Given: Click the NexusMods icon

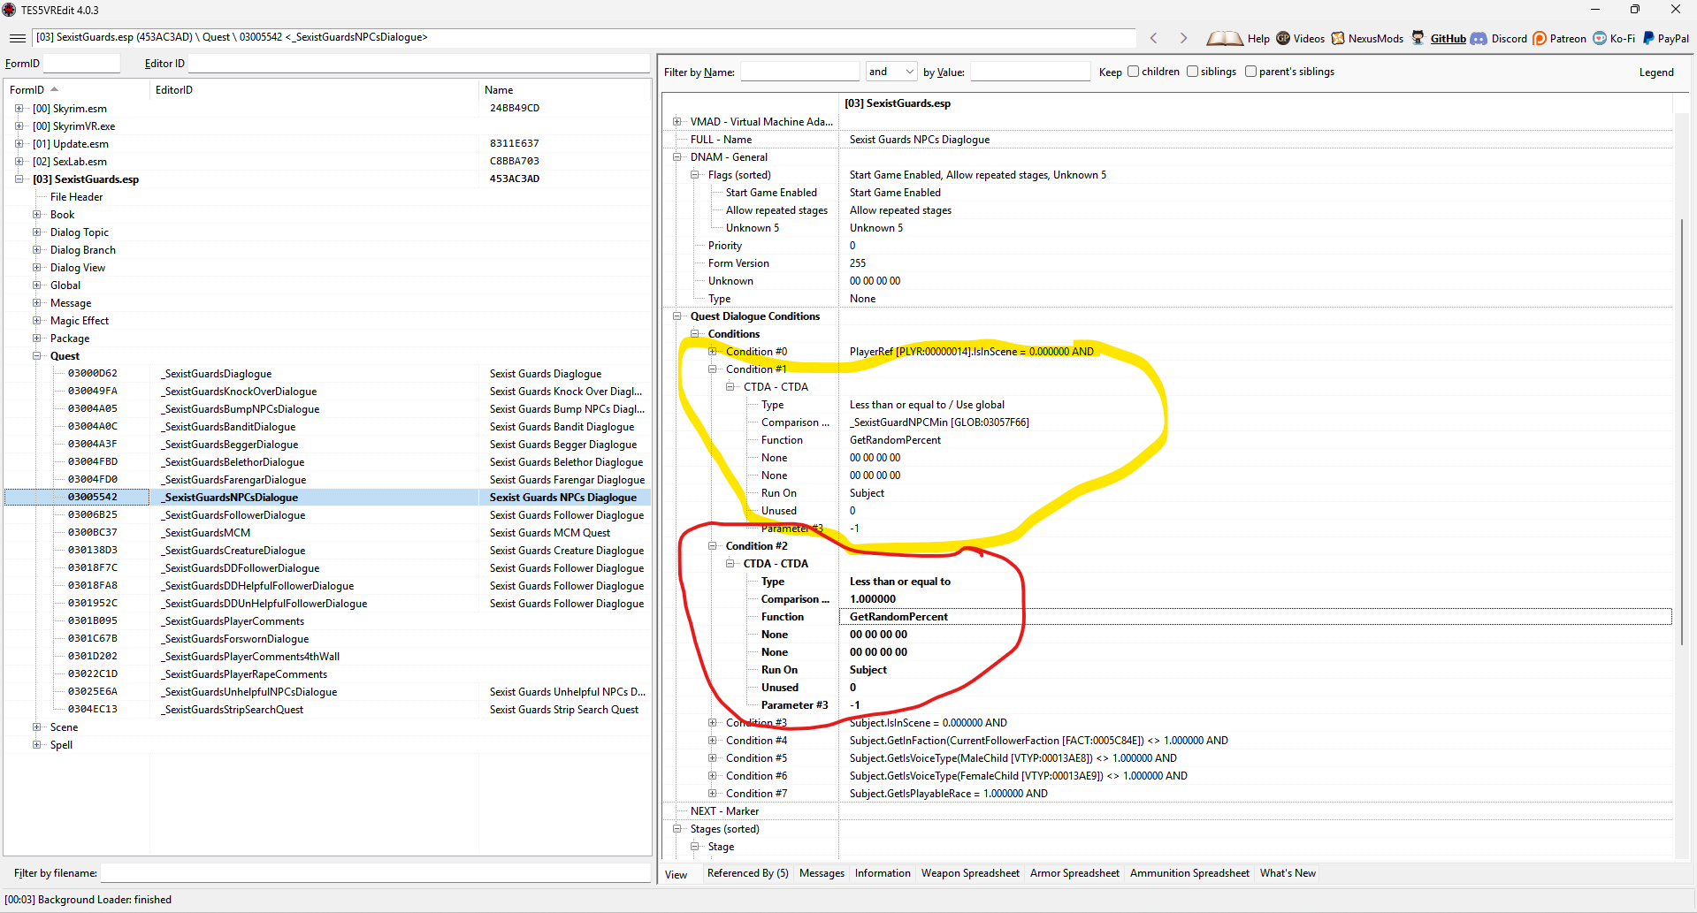Looking at the screenshot, I should point(1338,38).
